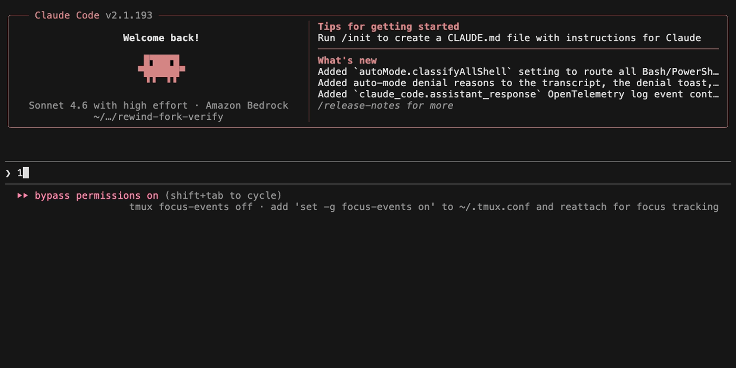Click the pink pixel mascot icon

(161, 68)
